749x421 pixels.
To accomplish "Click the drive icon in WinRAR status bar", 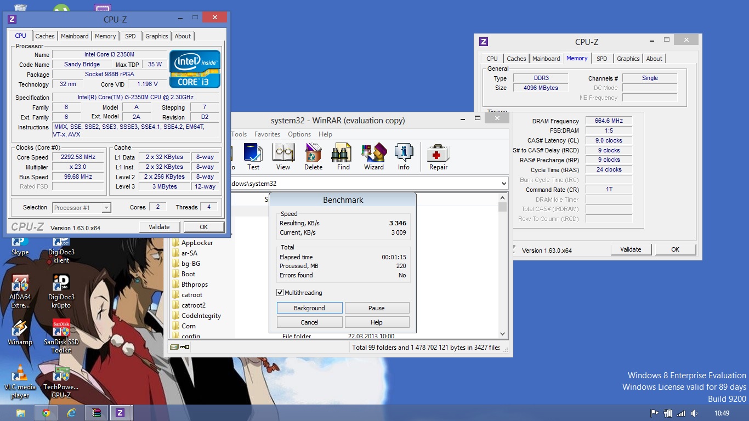I will 174,347.
